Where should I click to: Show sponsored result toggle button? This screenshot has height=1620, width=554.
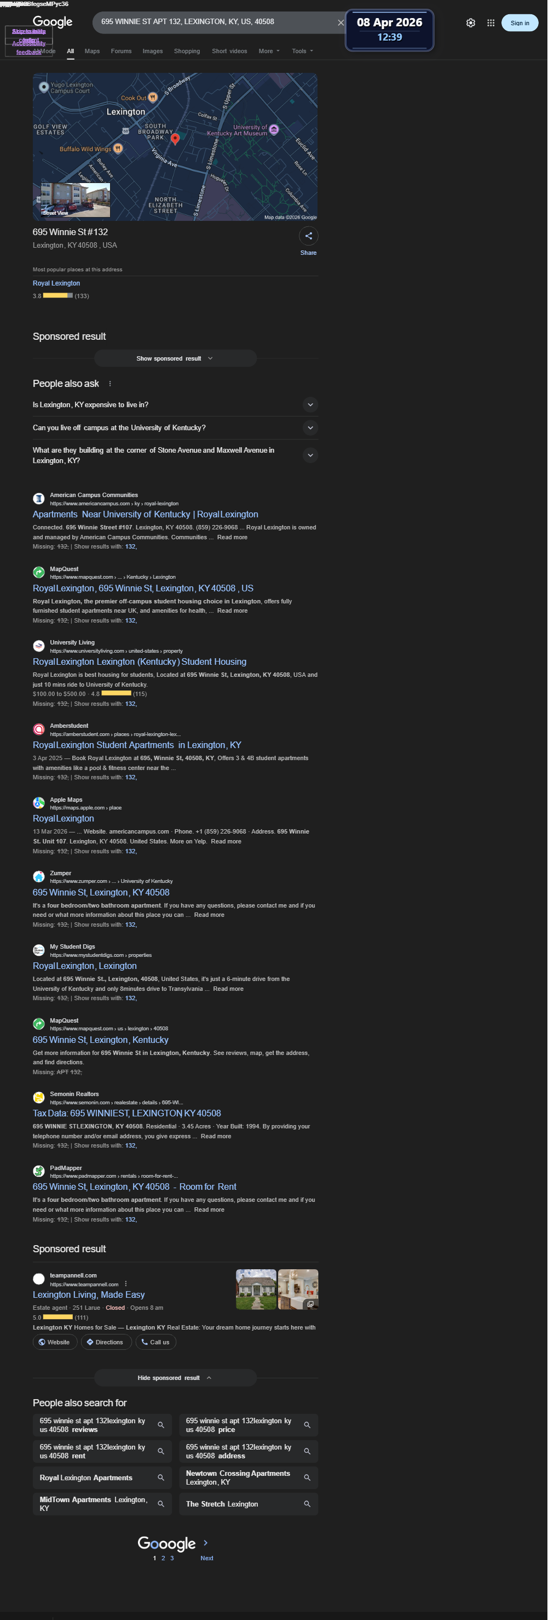[175, 358]
